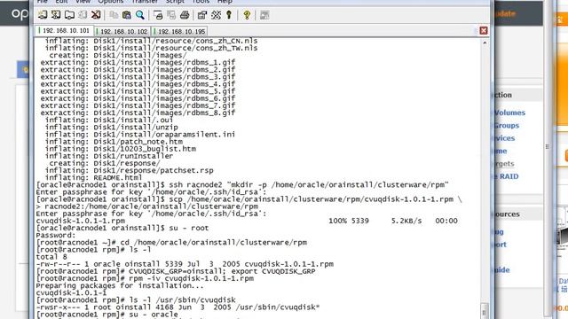Open Session Options from the toolbar
Viewport: 568px width, 319px height.
[202, 15]
